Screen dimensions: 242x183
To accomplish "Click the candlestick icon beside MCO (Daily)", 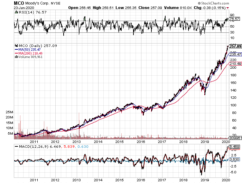I will pyautogui.click(x=16, y=46).
